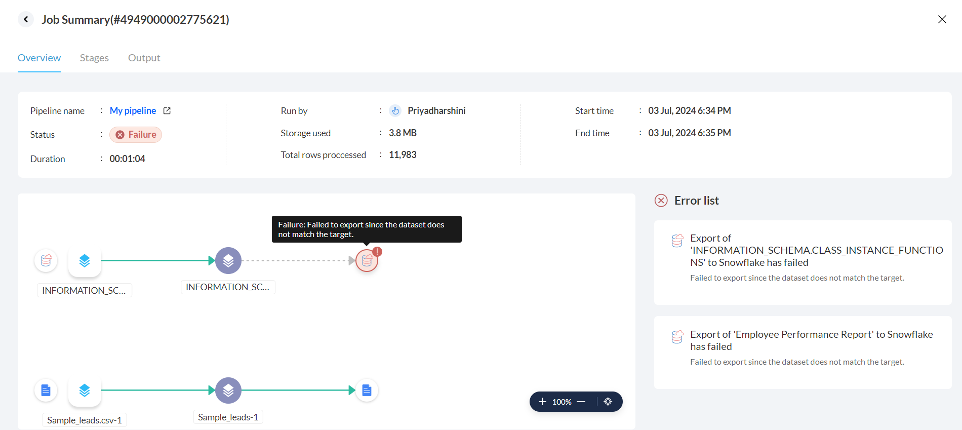
Task: Zoom out the pipeline canvas
Action: pos(581,402)
